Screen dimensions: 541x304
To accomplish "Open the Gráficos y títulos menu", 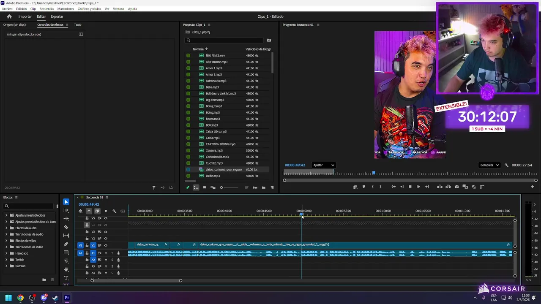I will pos(89,9).
